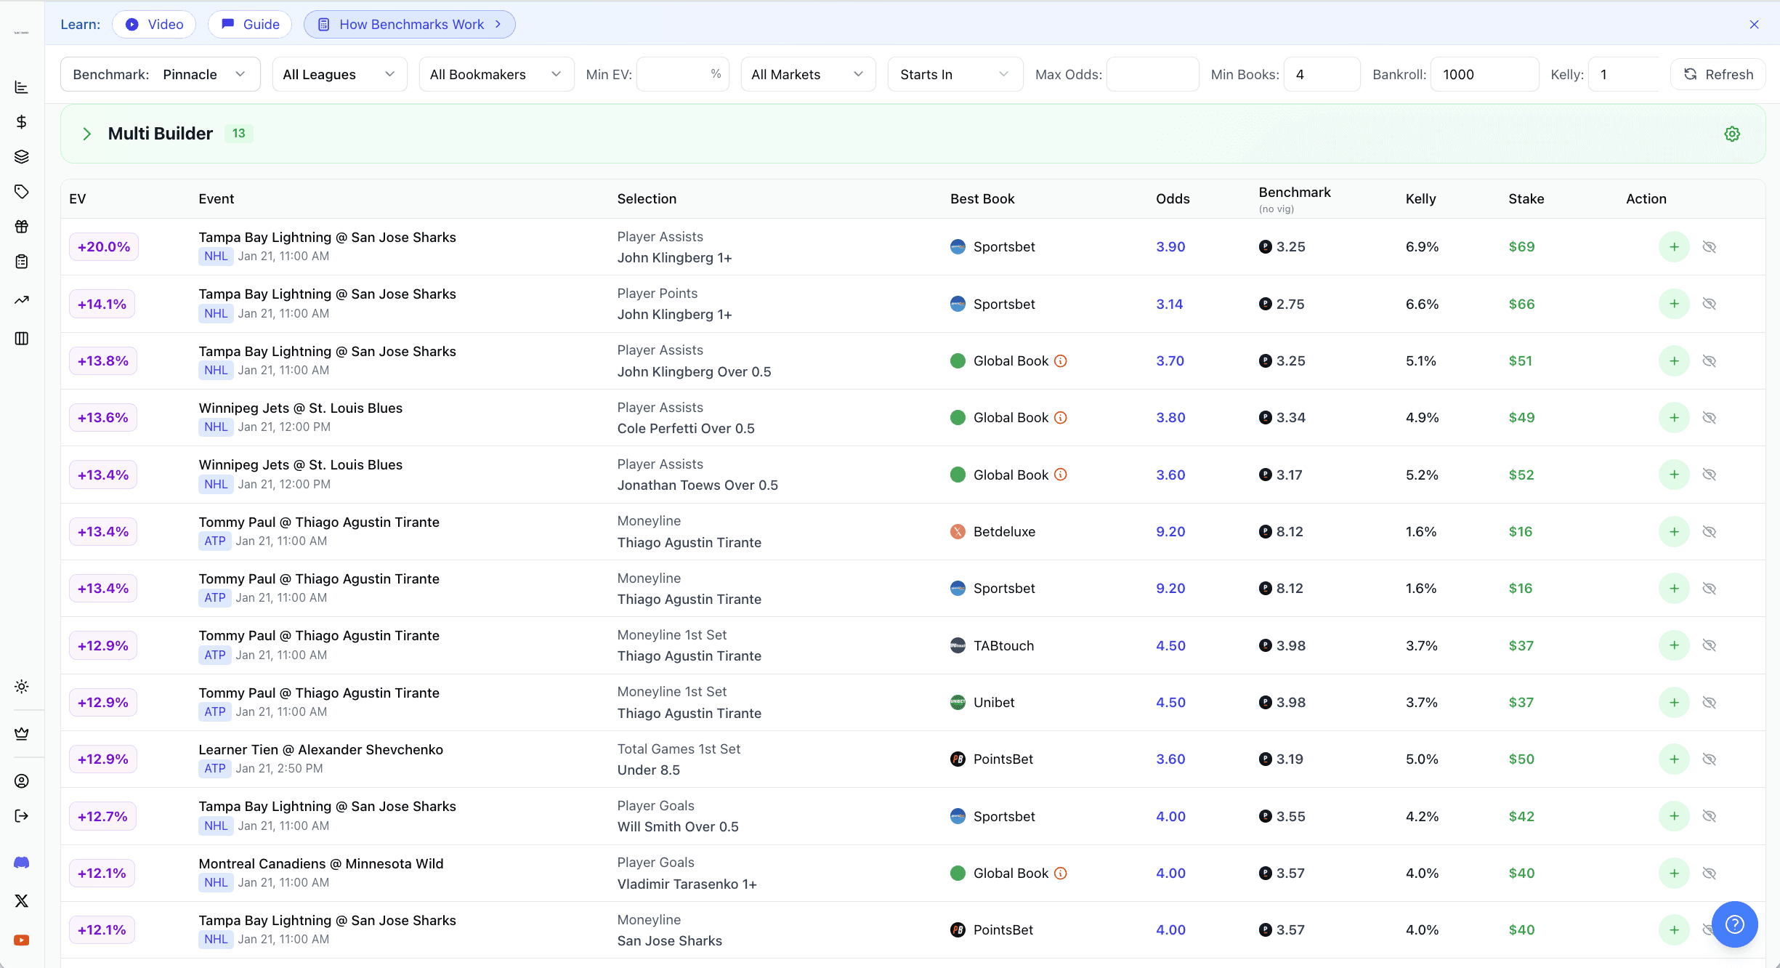
Task: Open the X (Twitter) sidebar icon
Action: 22,901
